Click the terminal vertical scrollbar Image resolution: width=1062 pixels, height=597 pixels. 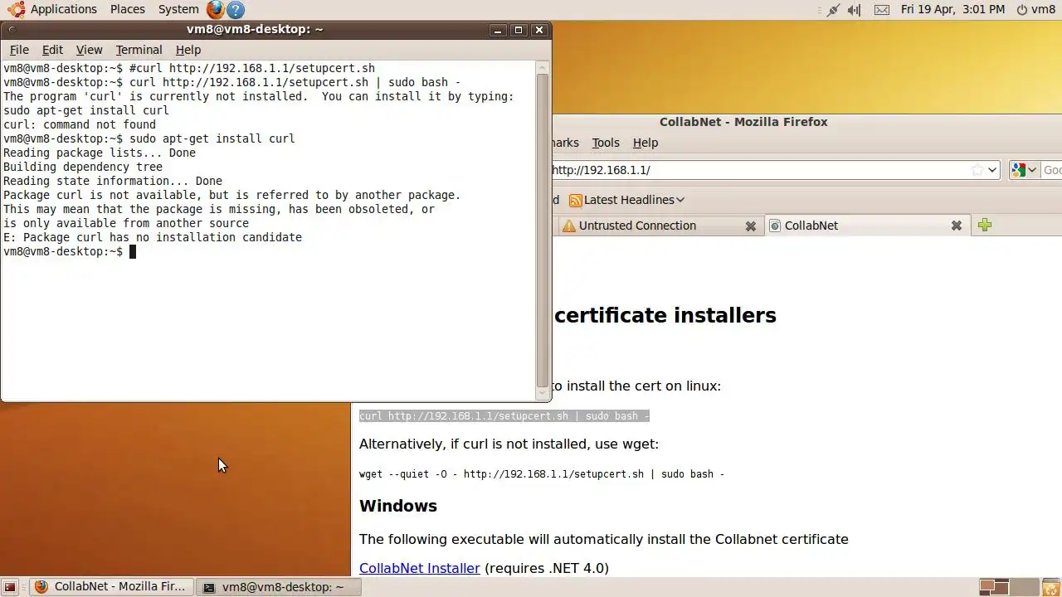[543, 231]
